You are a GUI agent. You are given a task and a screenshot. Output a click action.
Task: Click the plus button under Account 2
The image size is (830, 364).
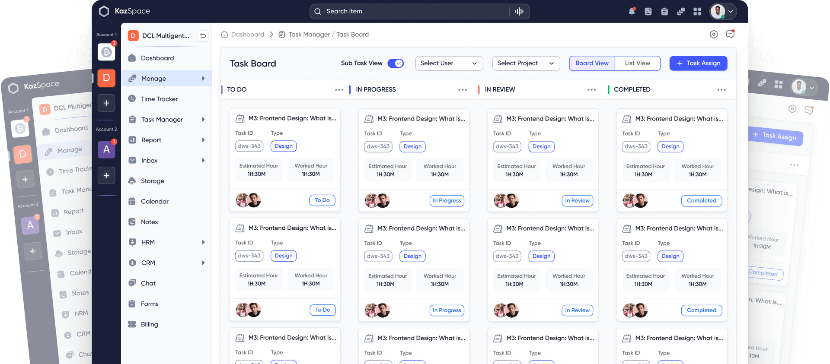[x=106, y=175]
